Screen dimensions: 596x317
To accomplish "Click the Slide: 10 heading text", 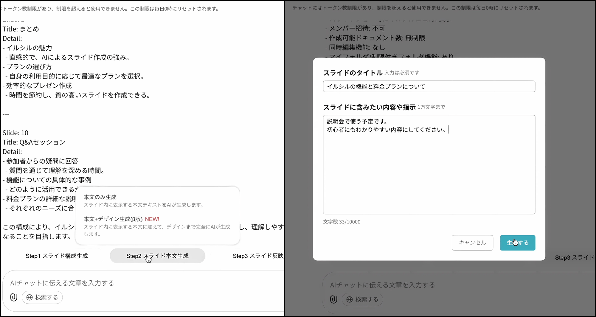I will [15, 133].
